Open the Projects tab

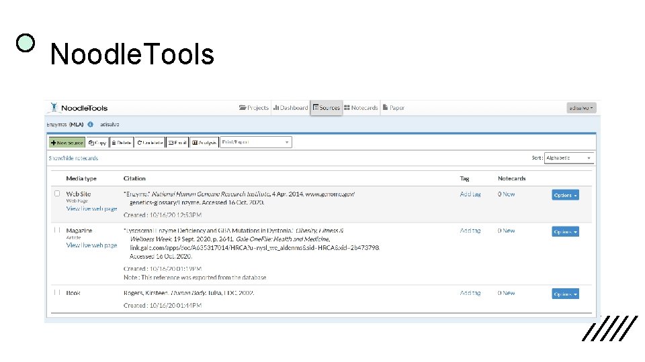(x=254, y=107)
